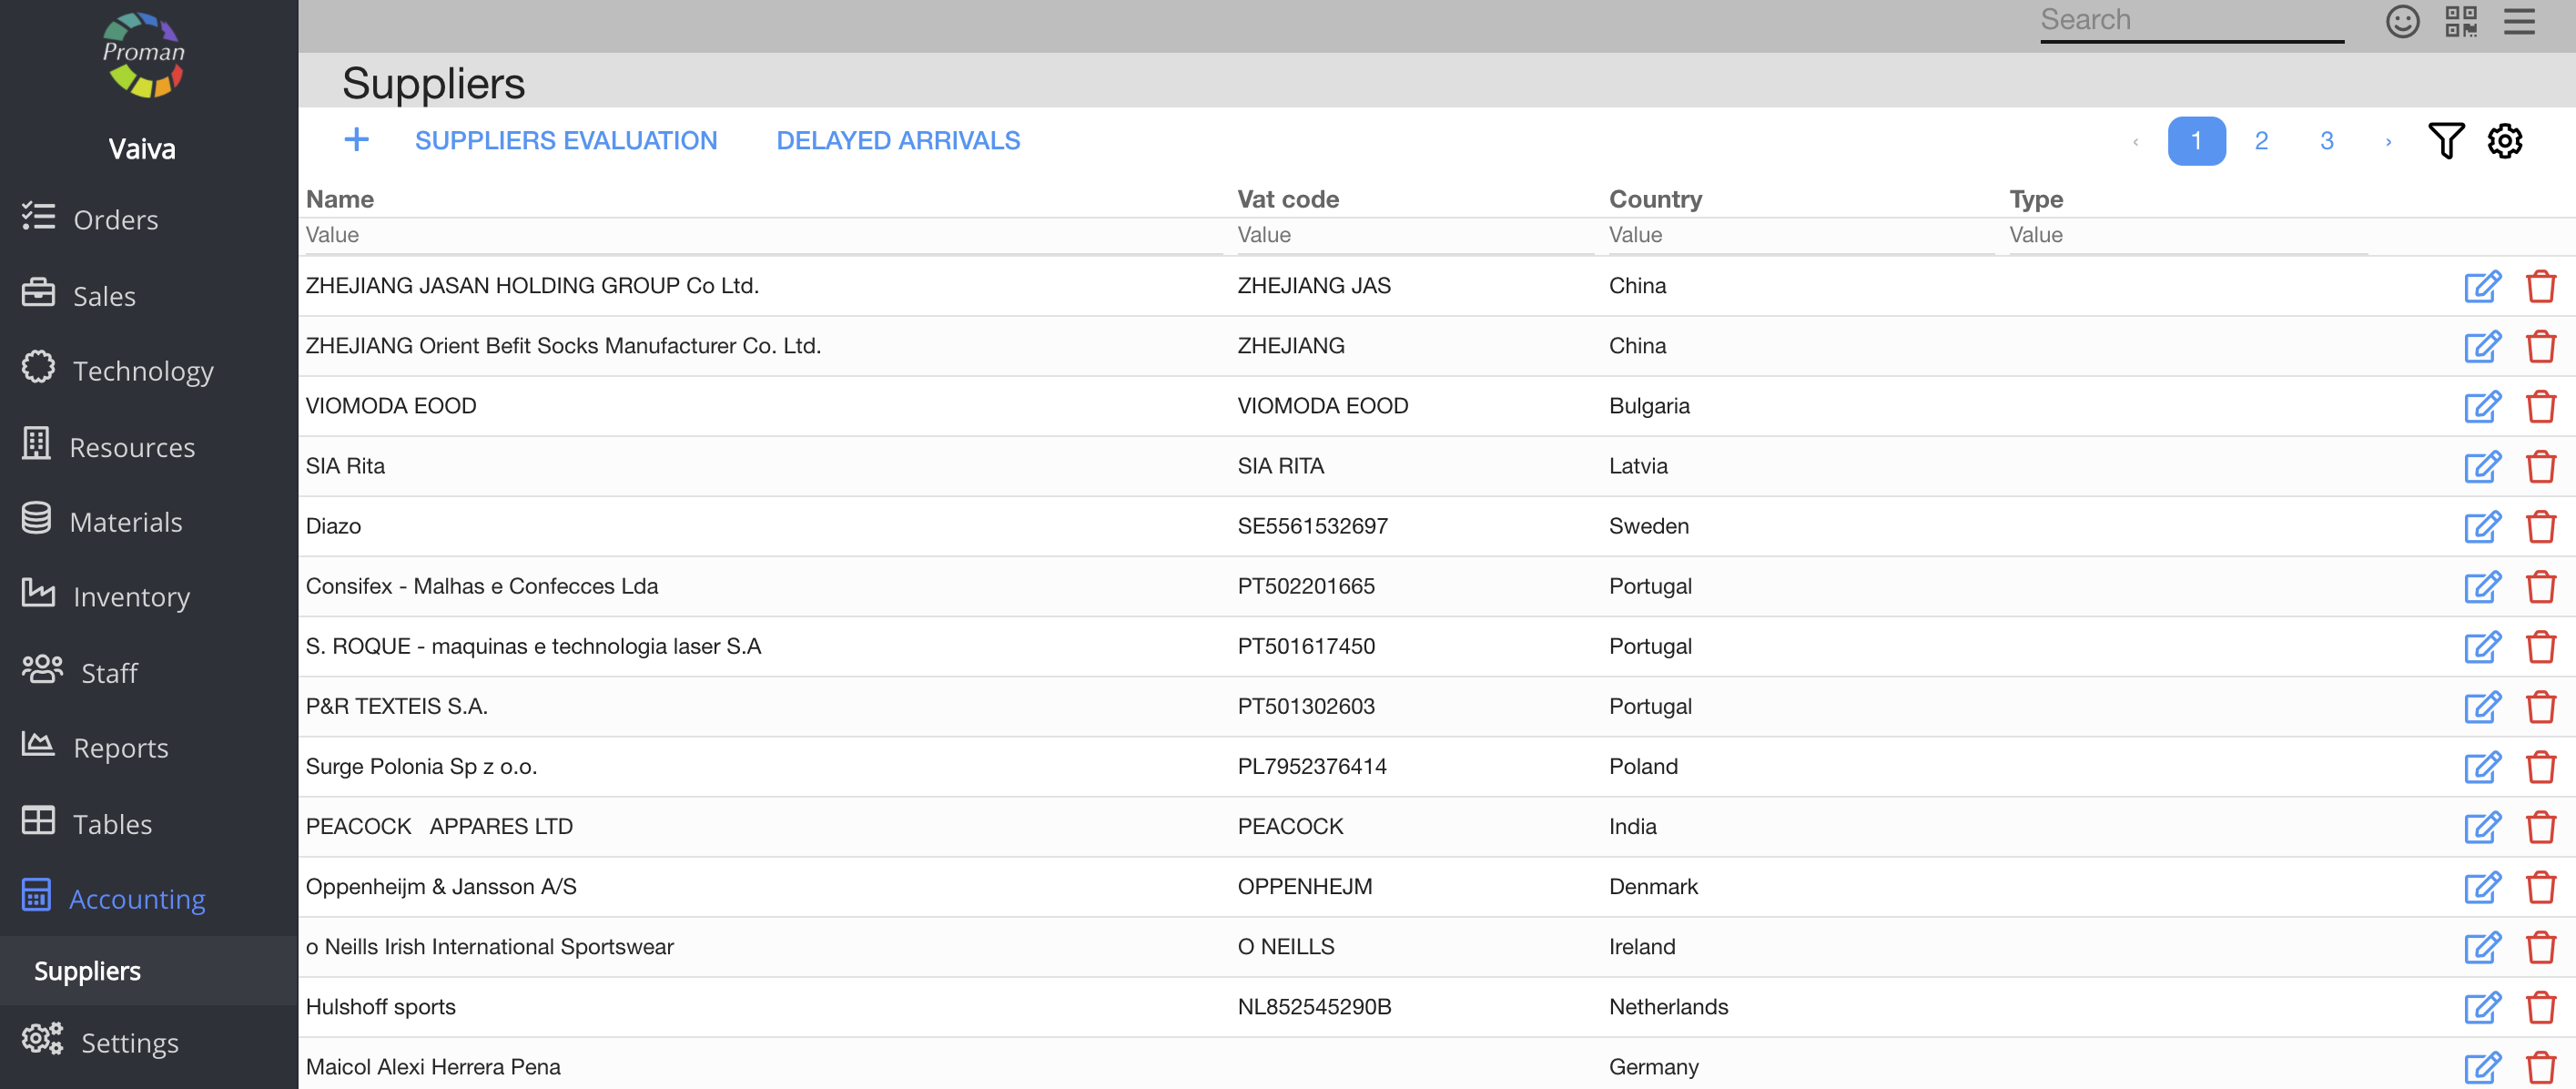Open table settings gear icon
The image size is (2576, 1089).
pyautogui.click(x=2504, y=141)
